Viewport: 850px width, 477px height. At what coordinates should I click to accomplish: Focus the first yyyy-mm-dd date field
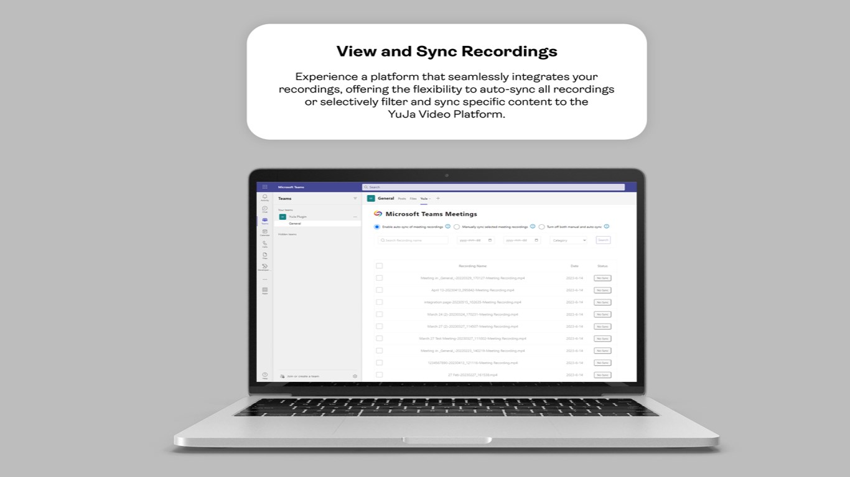tap(476, 240)
